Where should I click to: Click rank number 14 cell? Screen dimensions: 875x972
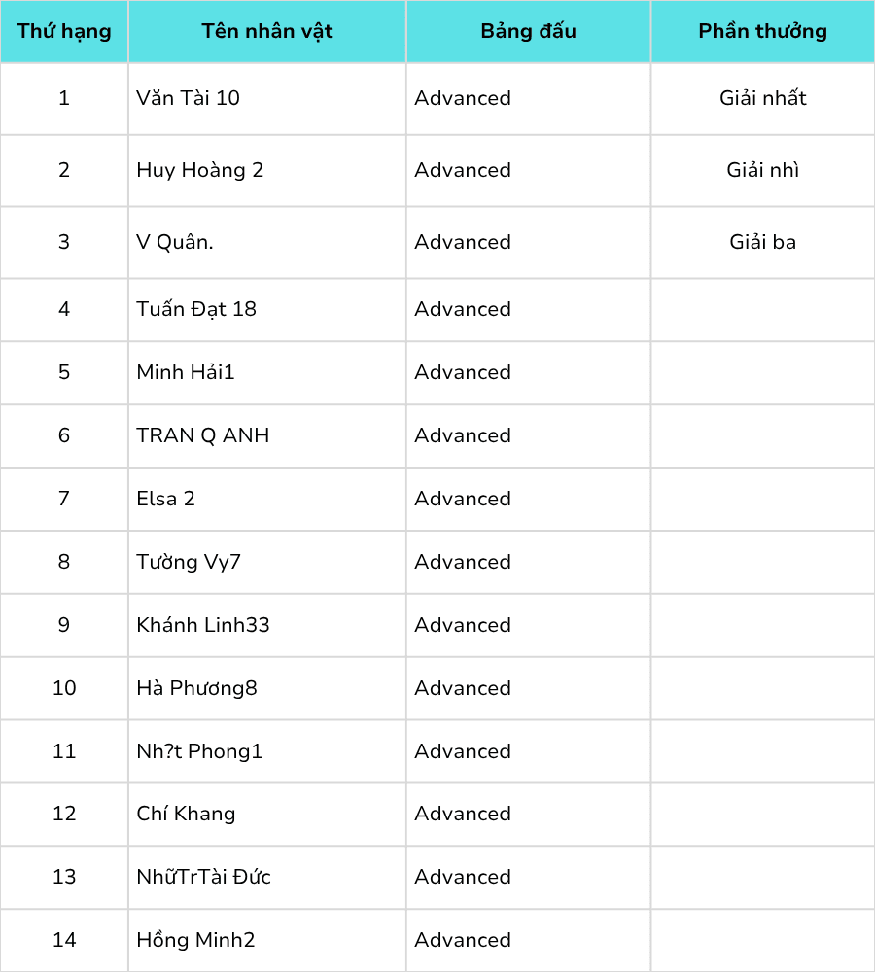tap(64, 940)
